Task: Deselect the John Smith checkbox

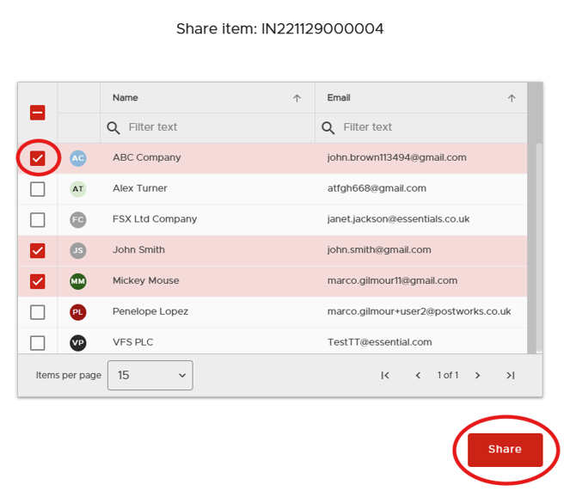Action: 38,250
